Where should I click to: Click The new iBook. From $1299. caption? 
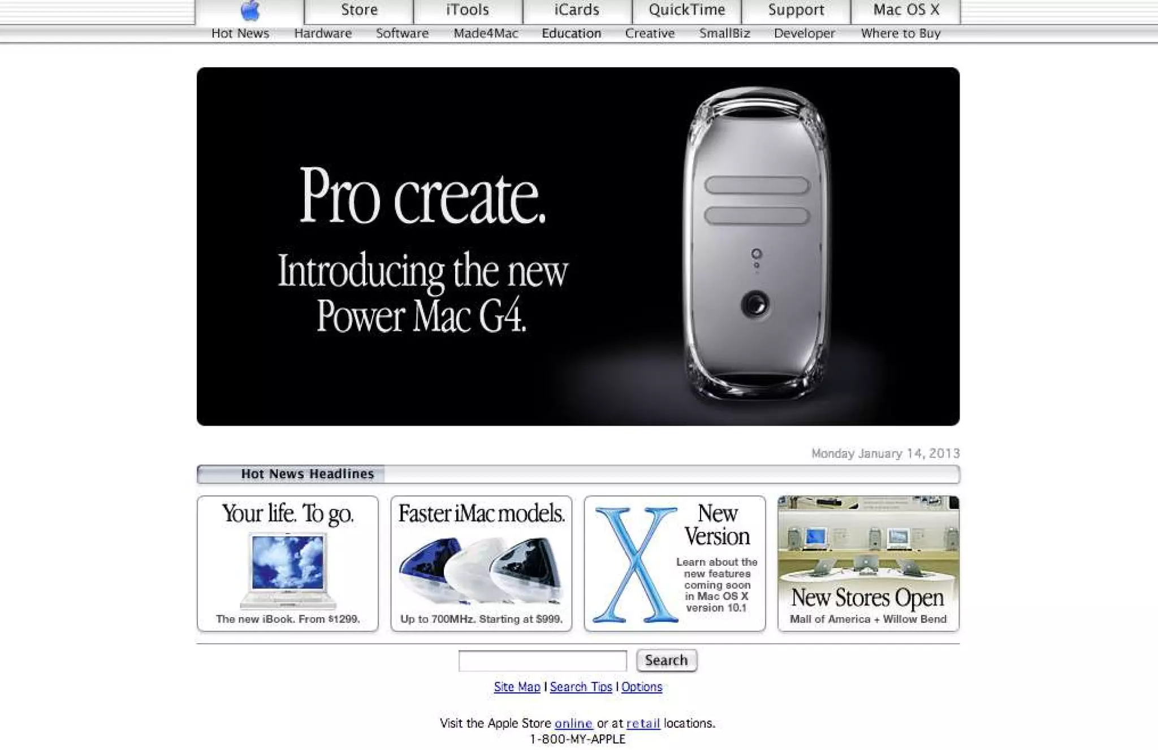[288, 619]
